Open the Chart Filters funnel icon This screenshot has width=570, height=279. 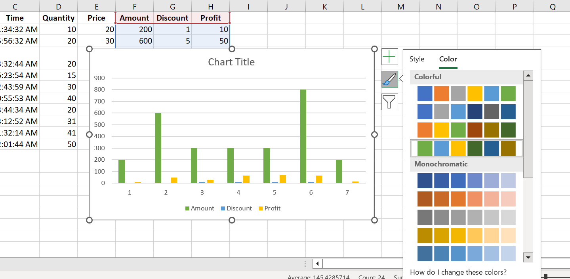pos(390,102)
